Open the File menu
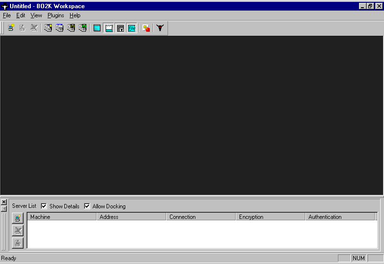The height and width of the screenshot is (264, 384). pos(7,15)
